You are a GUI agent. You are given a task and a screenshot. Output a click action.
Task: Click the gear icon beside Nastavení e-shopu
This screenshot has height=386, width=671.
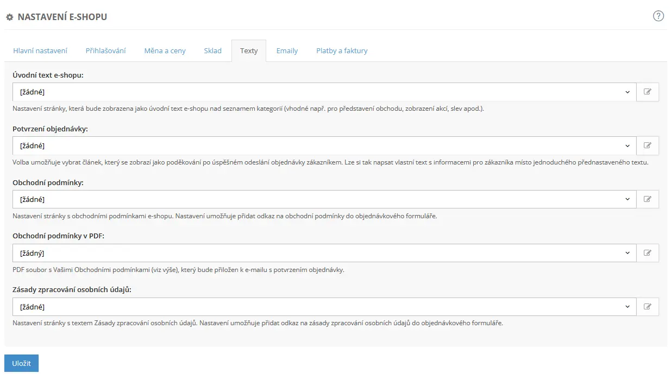click(9, 17)
